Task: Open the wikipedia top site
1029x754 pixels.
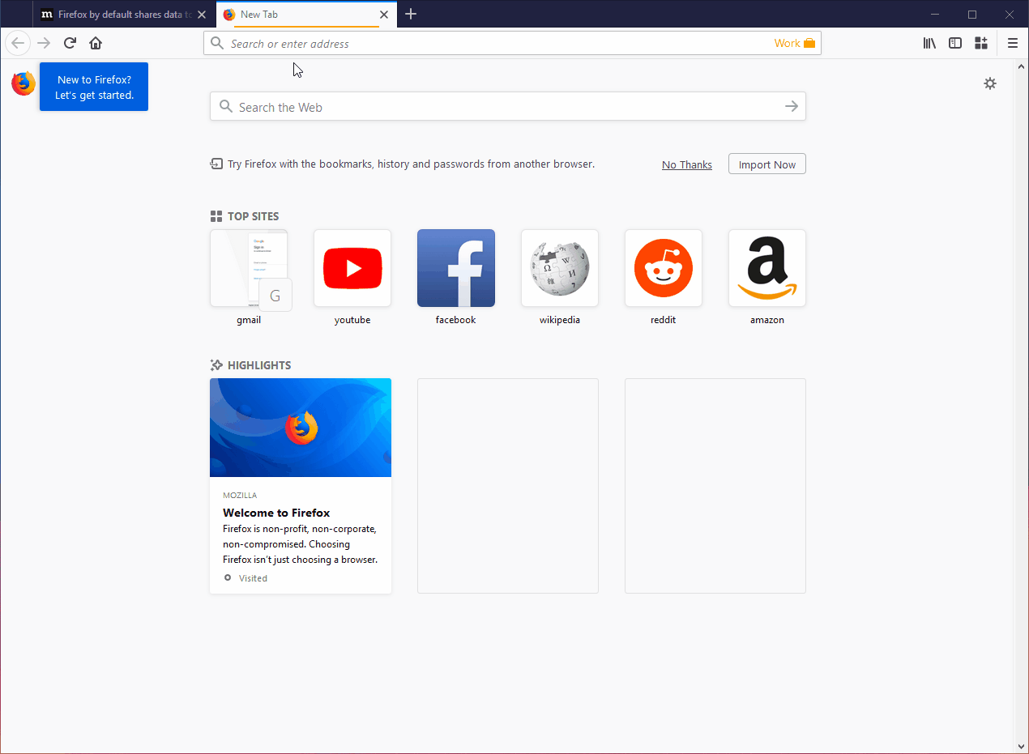Action: click(559, 268)
